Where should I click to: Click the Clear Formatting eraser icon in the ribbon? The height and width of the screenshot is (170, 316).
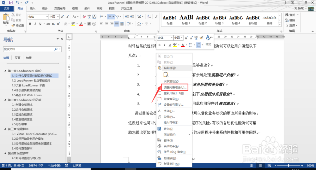click(x=84, y=17)
